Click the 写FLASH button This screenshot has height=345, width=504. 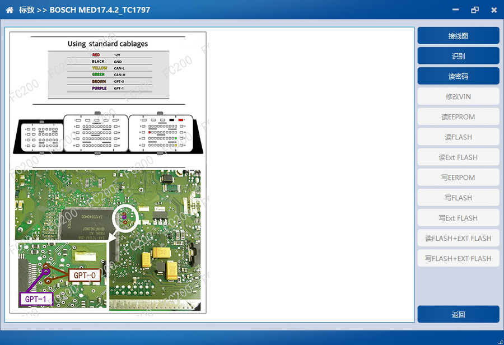(458, 198)
